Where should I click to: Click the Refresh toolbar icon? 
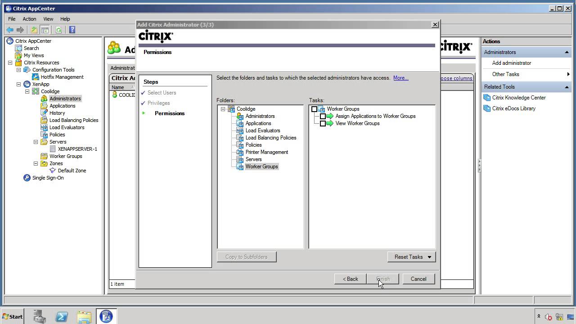[x=58, y=30]
